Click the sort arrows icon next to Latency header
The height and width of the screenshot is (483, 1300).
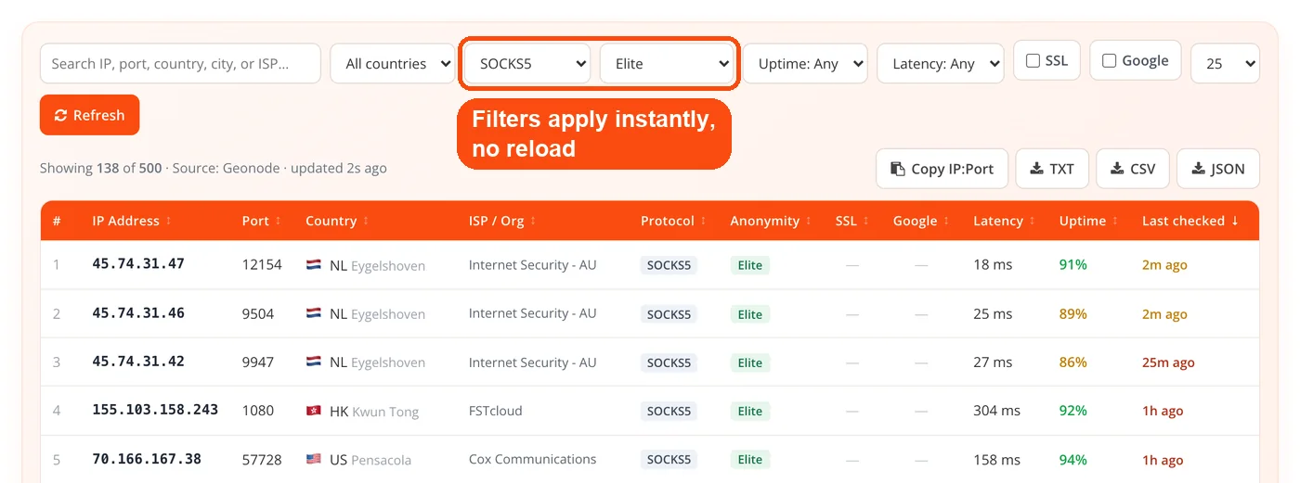coord(1032,222)
